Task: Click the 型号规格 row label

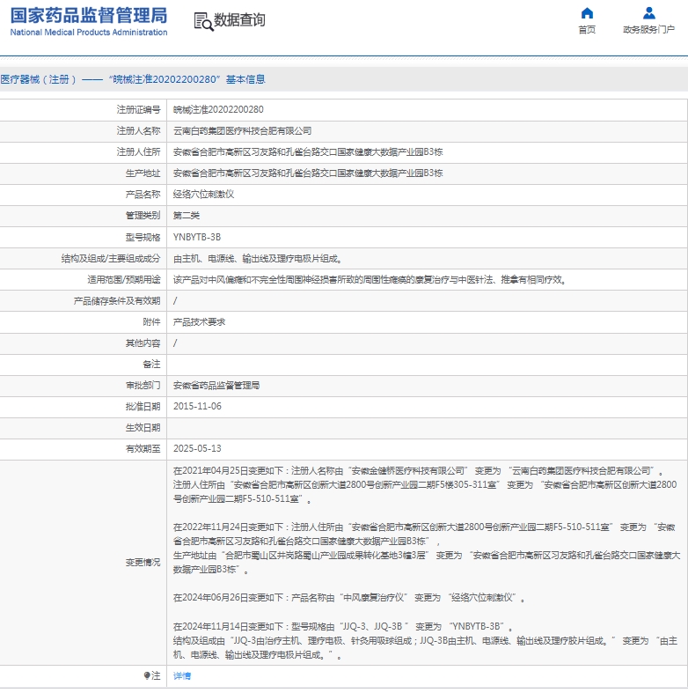Action: 143,238
